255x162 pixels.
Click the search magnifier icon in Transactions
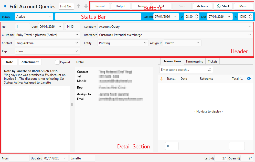coord(209,69)
